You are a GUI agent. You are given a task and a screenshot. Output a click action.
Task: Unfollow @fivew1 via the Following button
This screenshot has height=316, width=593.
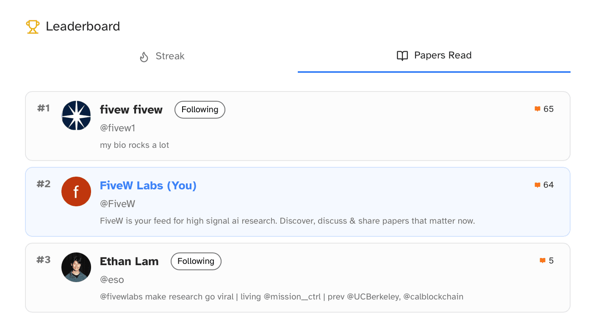[x=200, y=109]
